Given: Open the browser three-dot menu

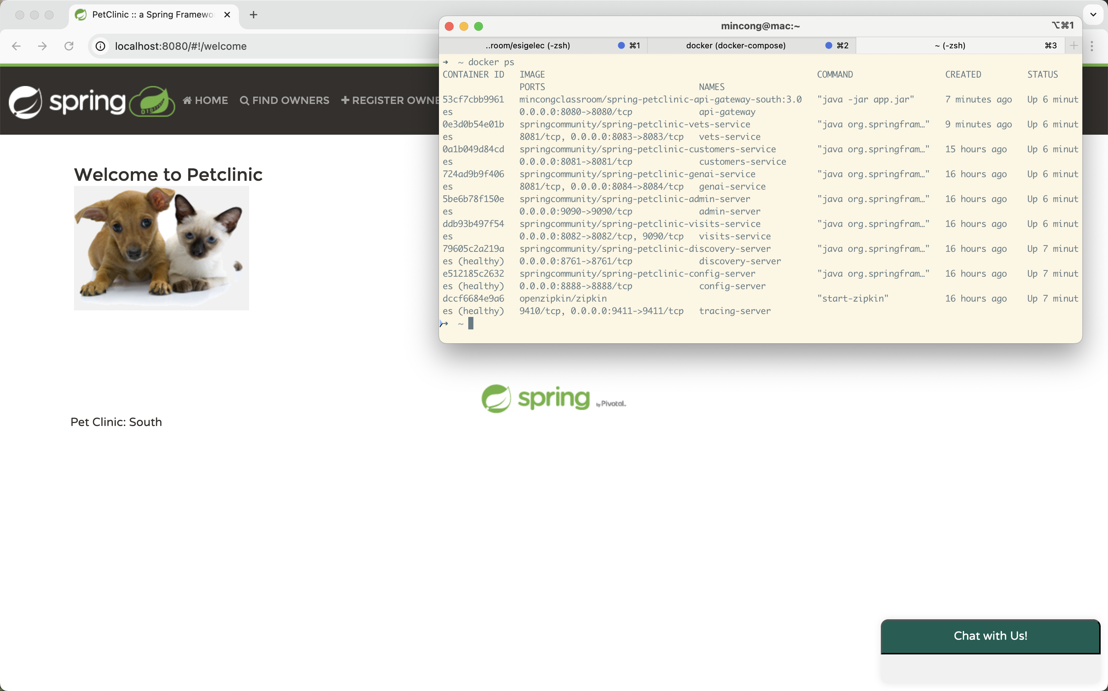Looking at the screenshot, I should (1092, 46).
